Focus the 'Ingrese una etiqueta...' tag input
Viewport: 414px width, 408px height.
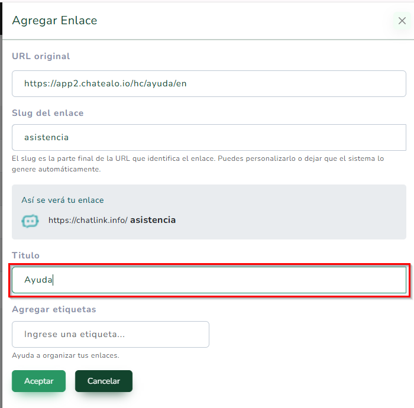click(111, 334)
